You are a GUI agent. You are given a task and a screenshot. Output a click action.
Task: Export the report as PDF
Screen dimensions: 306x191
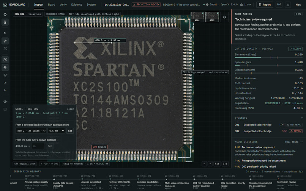[x=279, y=5]
